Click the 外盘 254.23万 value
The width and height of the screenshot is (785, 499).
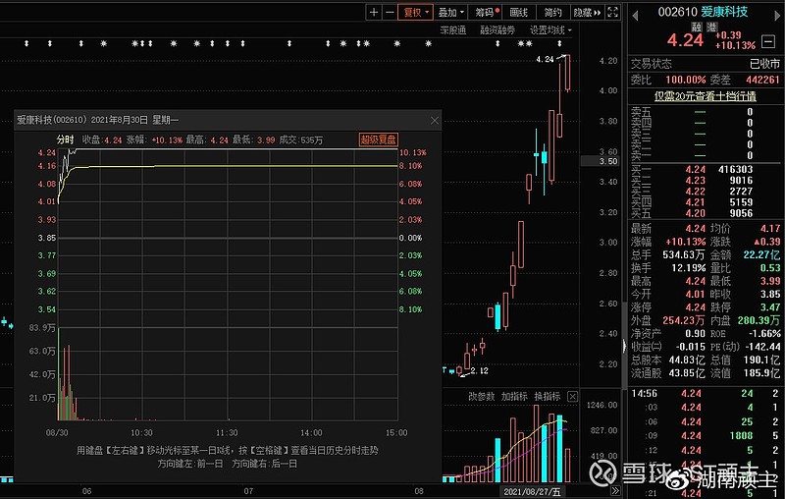point(683,320)
